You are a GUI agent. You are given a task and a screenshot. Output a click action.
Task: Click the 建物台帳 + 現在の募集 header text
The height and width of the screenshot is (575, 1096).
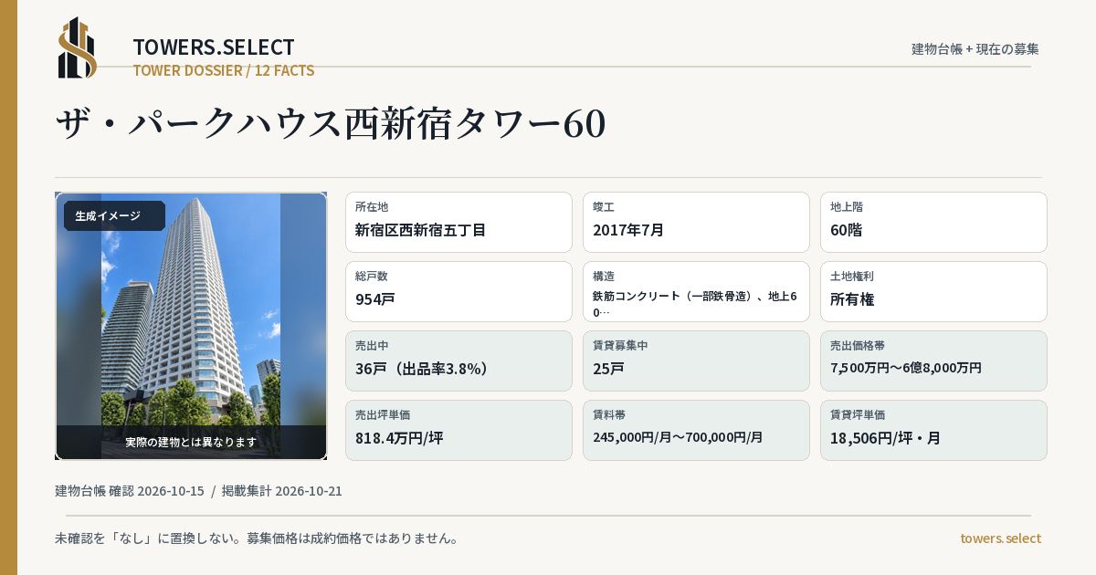(x=975, y=49)
